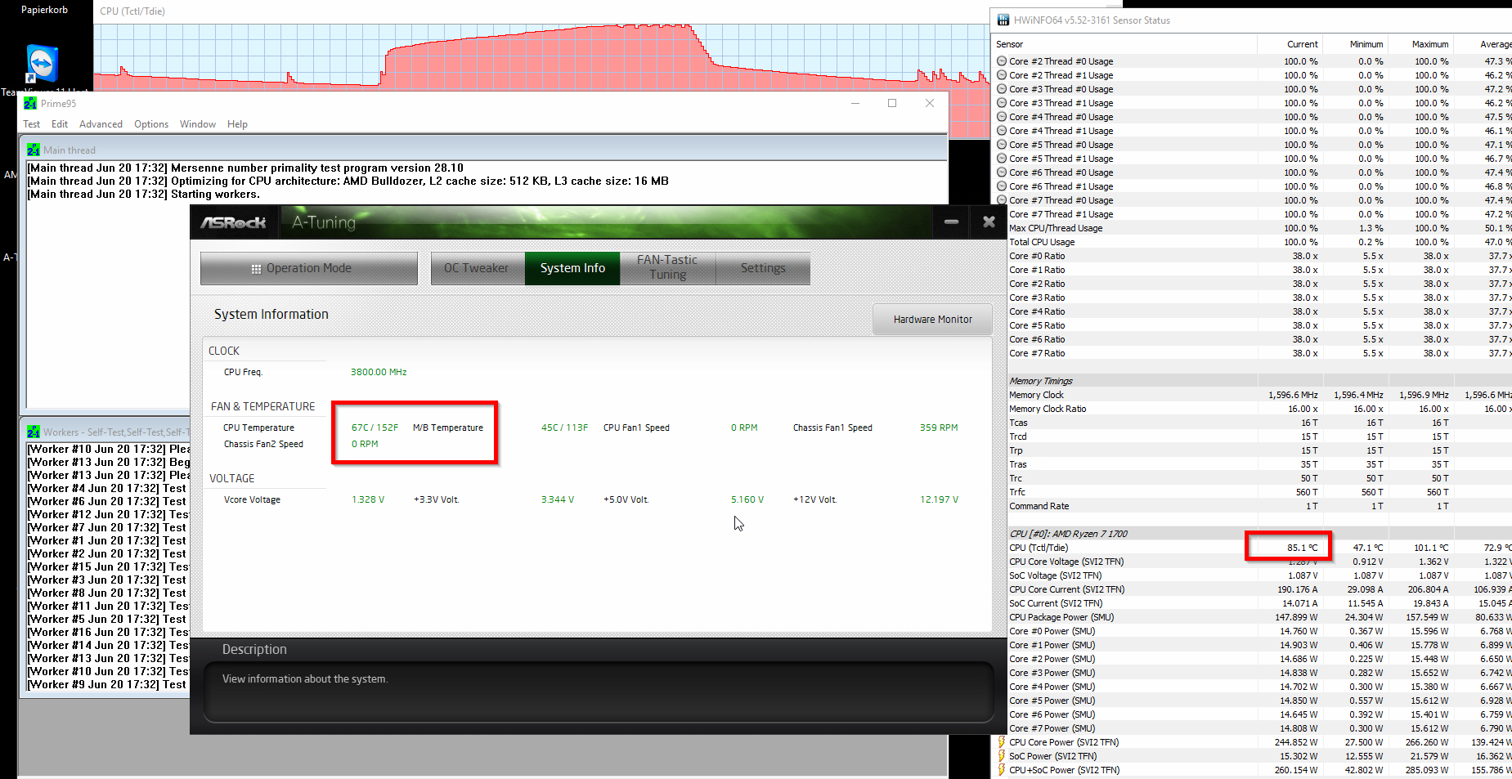Screen dimensions: 1512x779
Task: Maximize the Prime95 window
Action: click(892, 103)
